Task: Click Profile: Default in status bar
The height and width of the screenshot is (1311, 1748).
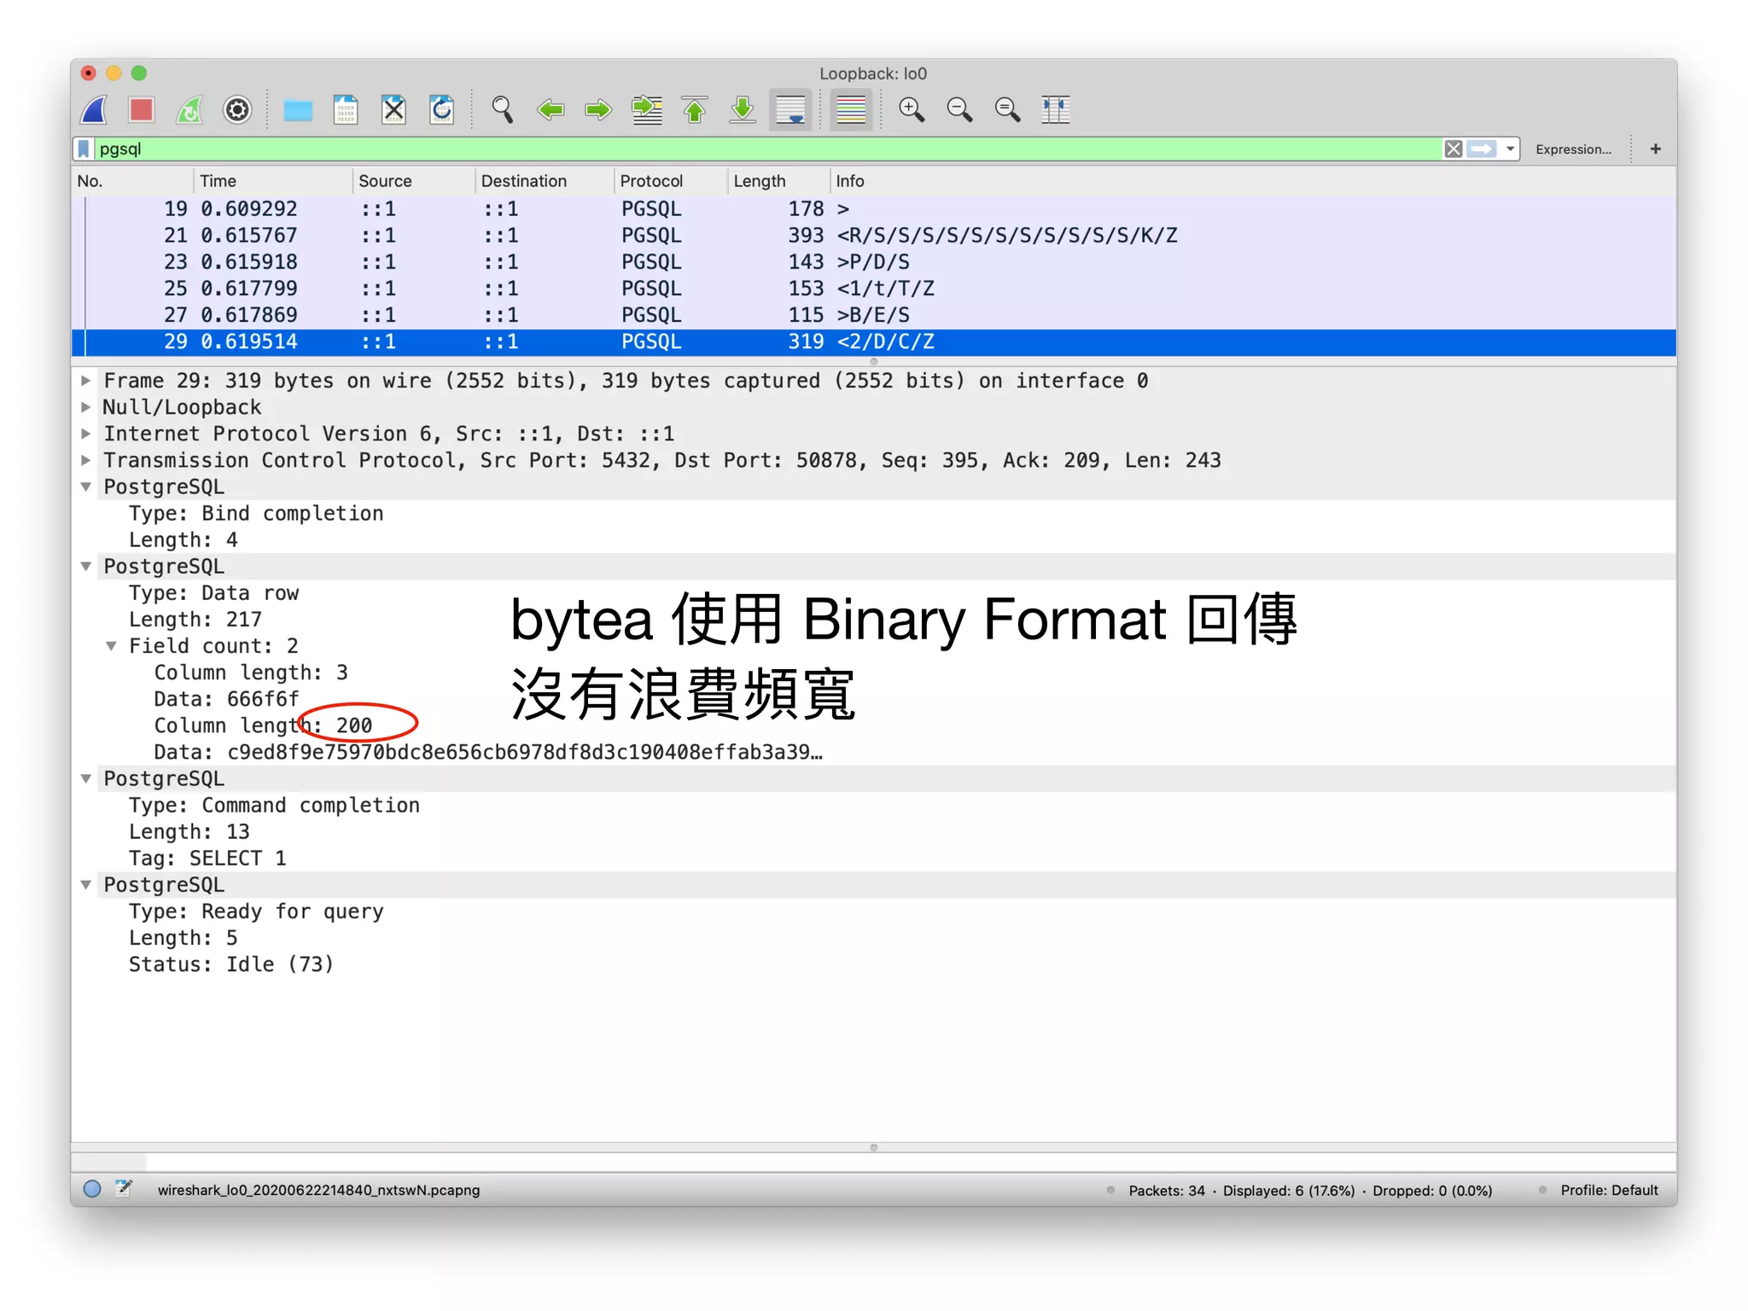Action: click(1609, 1190)
